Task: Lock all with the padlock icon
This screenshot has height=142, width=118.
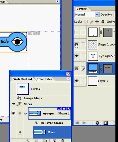Action: pyautogui.click(x=103, y=22)
